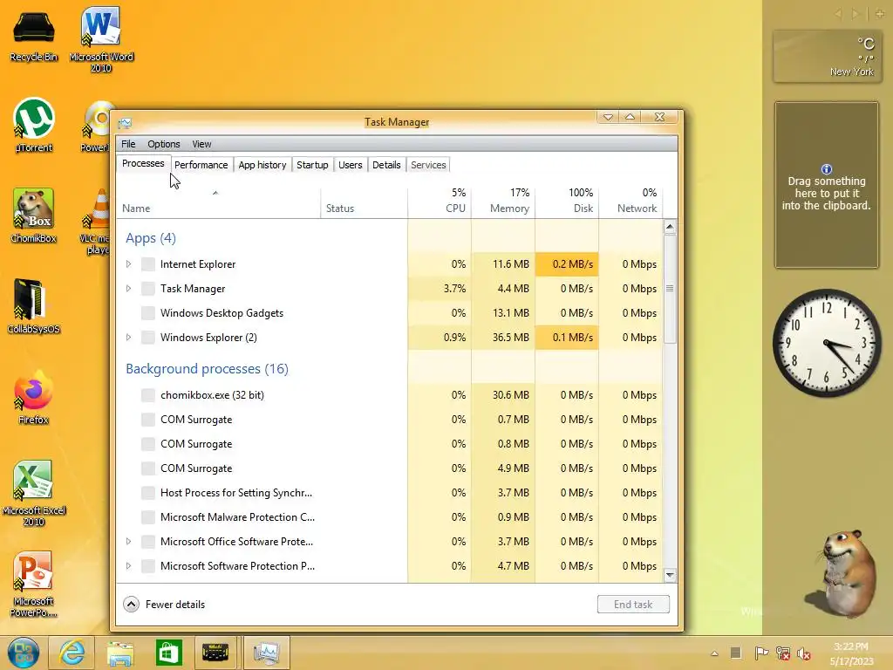Select the Processes tab
This screenshot has height=670, width=893.
[x=143, y=164]
